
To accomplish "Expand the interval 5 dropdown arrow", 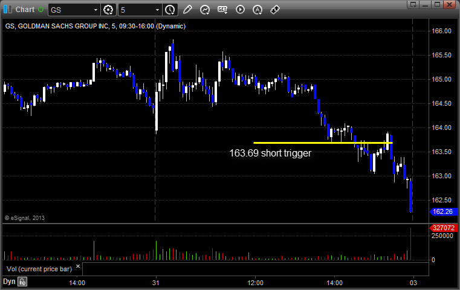I will (x=158, y=10).
